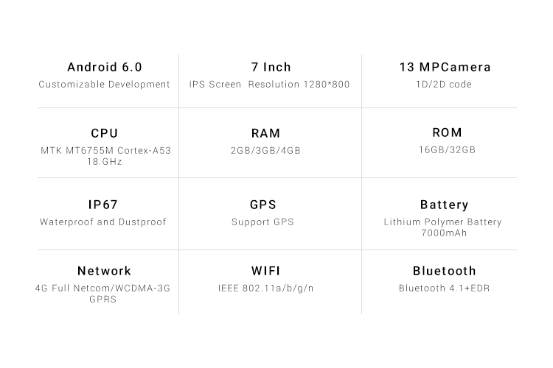The image size is (553, 368).
Task: Click the 13 MPCamera heading
Action: click(x=445, y=67)
